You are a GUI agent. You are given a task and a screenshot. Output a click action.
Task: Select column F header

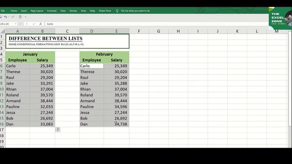tap(139, 31)
